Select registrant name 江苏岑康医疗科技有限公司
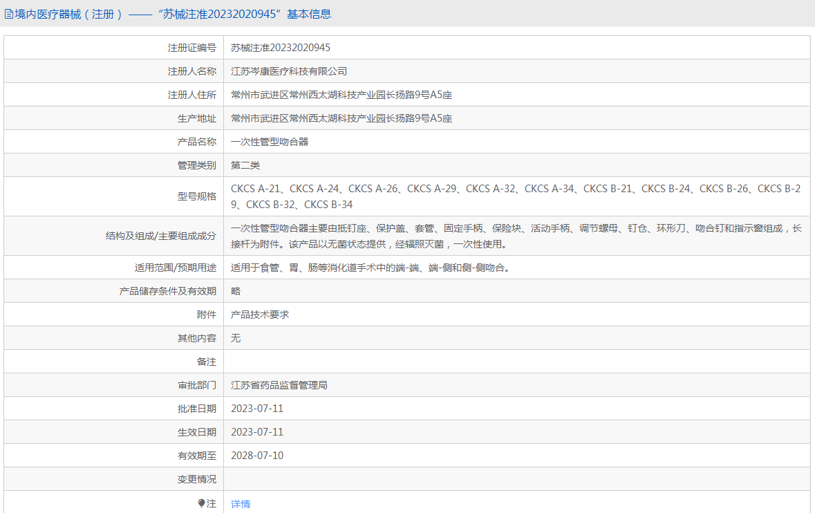This screenshot has height=513, width=815. coord(289,71)
